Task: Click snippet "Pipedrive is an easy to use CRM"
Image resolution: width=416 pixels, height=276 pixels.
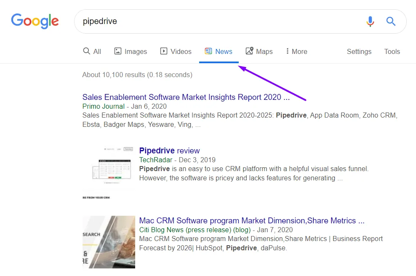Action: (x=254, y=173)
